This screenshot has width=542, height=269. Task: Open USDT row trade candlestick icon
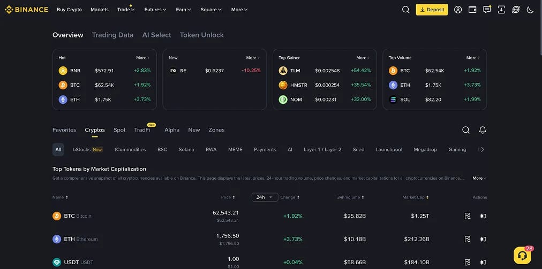(483, 262)
